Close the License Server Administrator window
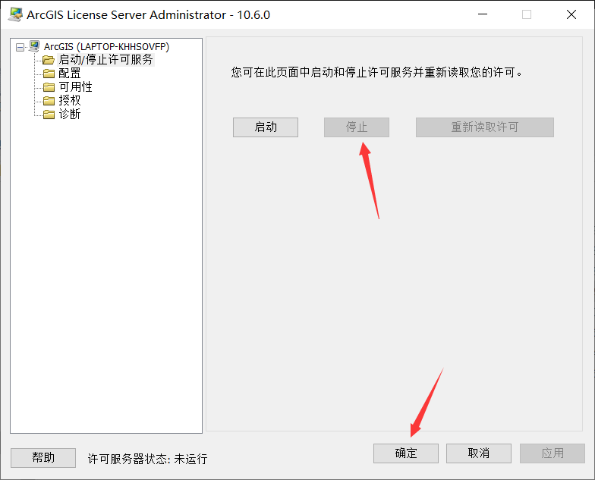The width and height of the screenshot is (595, 480). (571, 15)
